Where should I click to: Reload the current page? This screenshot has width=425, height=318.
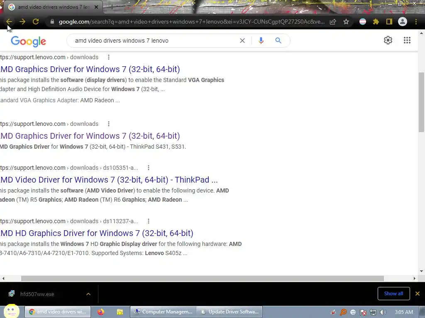[x=36, y=22]
